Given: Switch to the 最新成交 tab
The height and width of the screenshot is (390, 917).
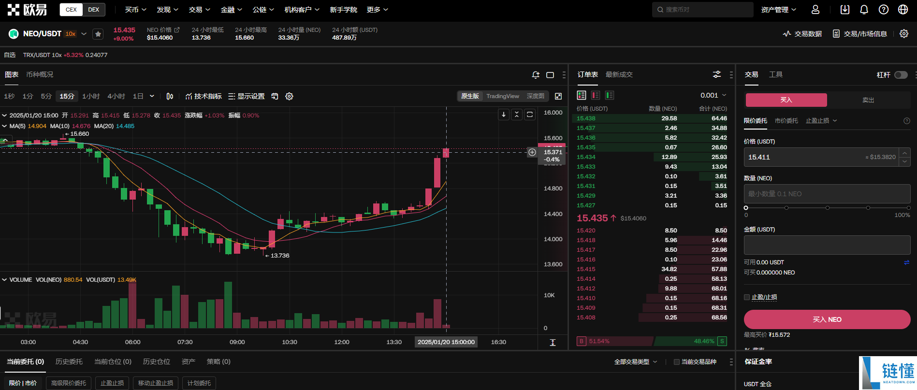Looking at the screenshot, I should pyautogui.click(x=619, y=74).
